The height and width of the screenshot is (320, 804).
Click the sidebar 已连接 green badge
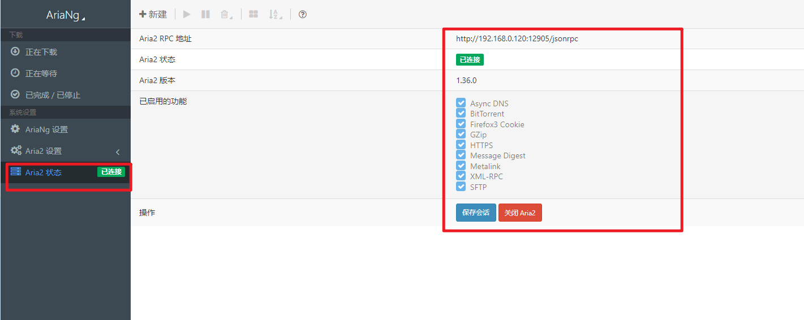coord(111,172)
